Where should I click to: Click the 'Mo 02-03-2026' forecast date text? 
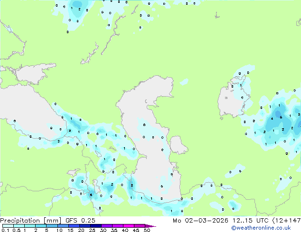click(x=200, y=221)
